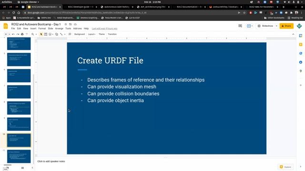Screen dimensions: 305x171
Task: Select slide 11 thumbnail in filmstrip
Action: pos(19,156)
